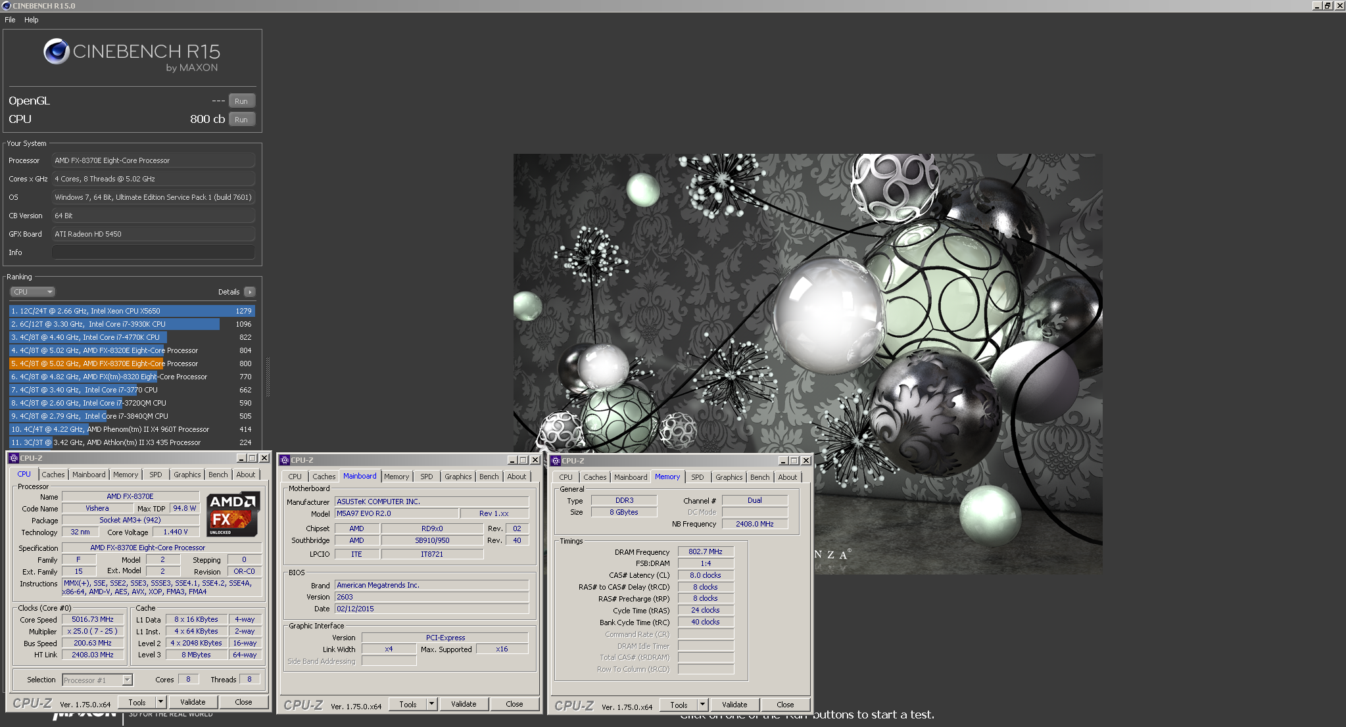Restore down the Cinebench main window

tap(1328, 5)
